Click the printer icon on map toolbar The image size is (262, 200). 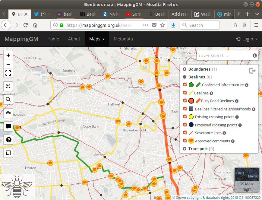pos(8,113)
